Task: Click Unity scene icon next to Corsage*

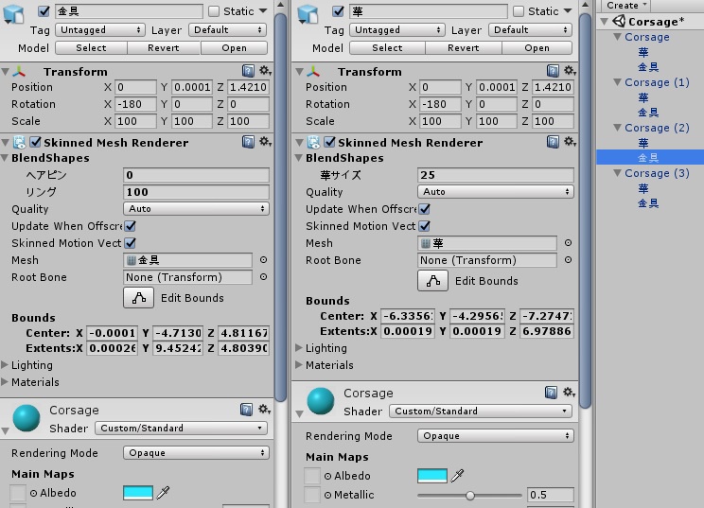Action: (x=619, y=21)
